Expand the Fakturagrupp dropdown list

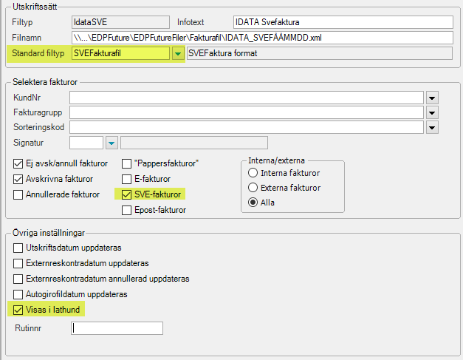432,112
